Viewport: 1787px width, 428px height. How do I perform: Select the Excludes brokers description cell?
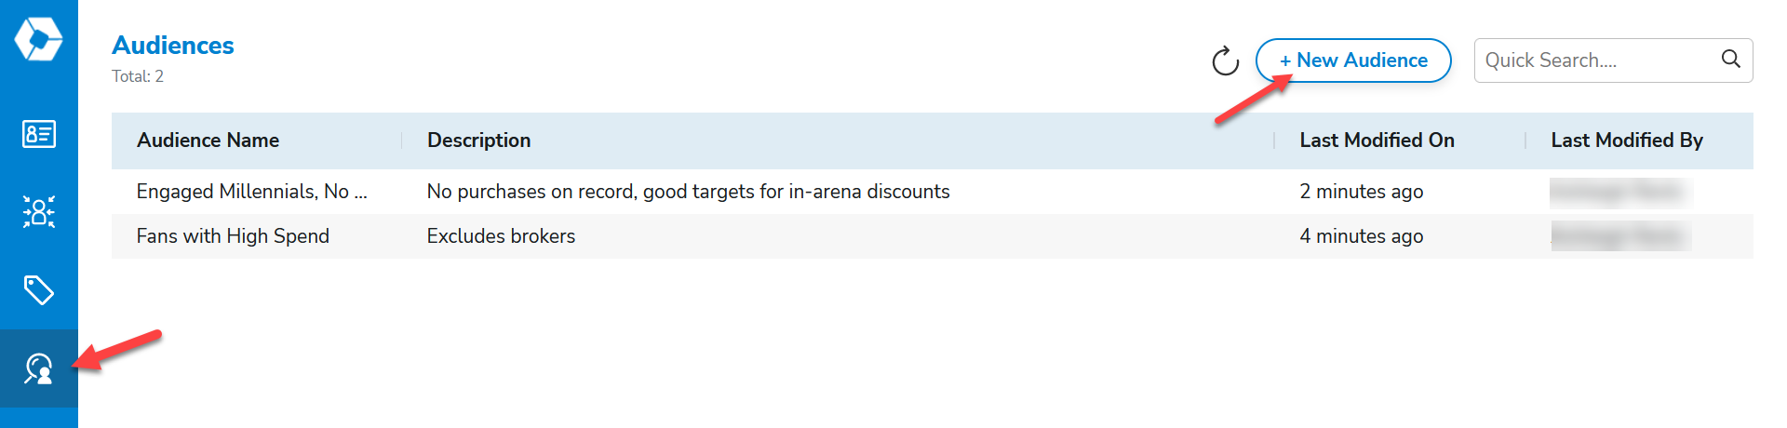click(x=501, y=236)
